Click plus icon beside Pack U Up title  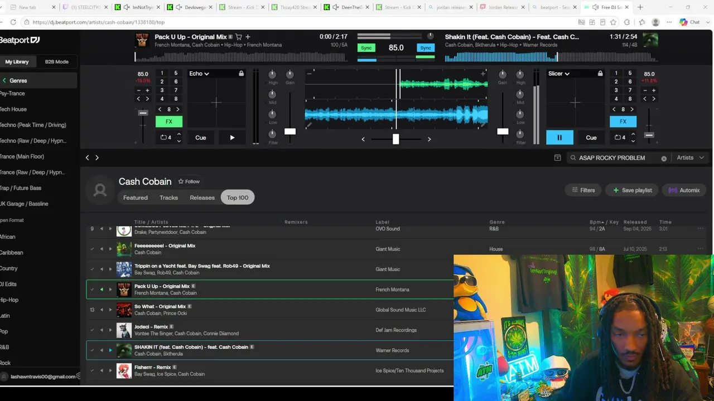[248, 37]
